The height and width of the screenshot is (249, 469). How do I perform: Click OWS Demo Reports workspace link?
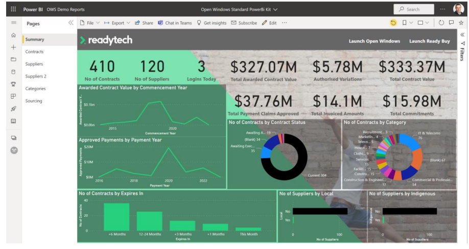click(x=65, y=10)
